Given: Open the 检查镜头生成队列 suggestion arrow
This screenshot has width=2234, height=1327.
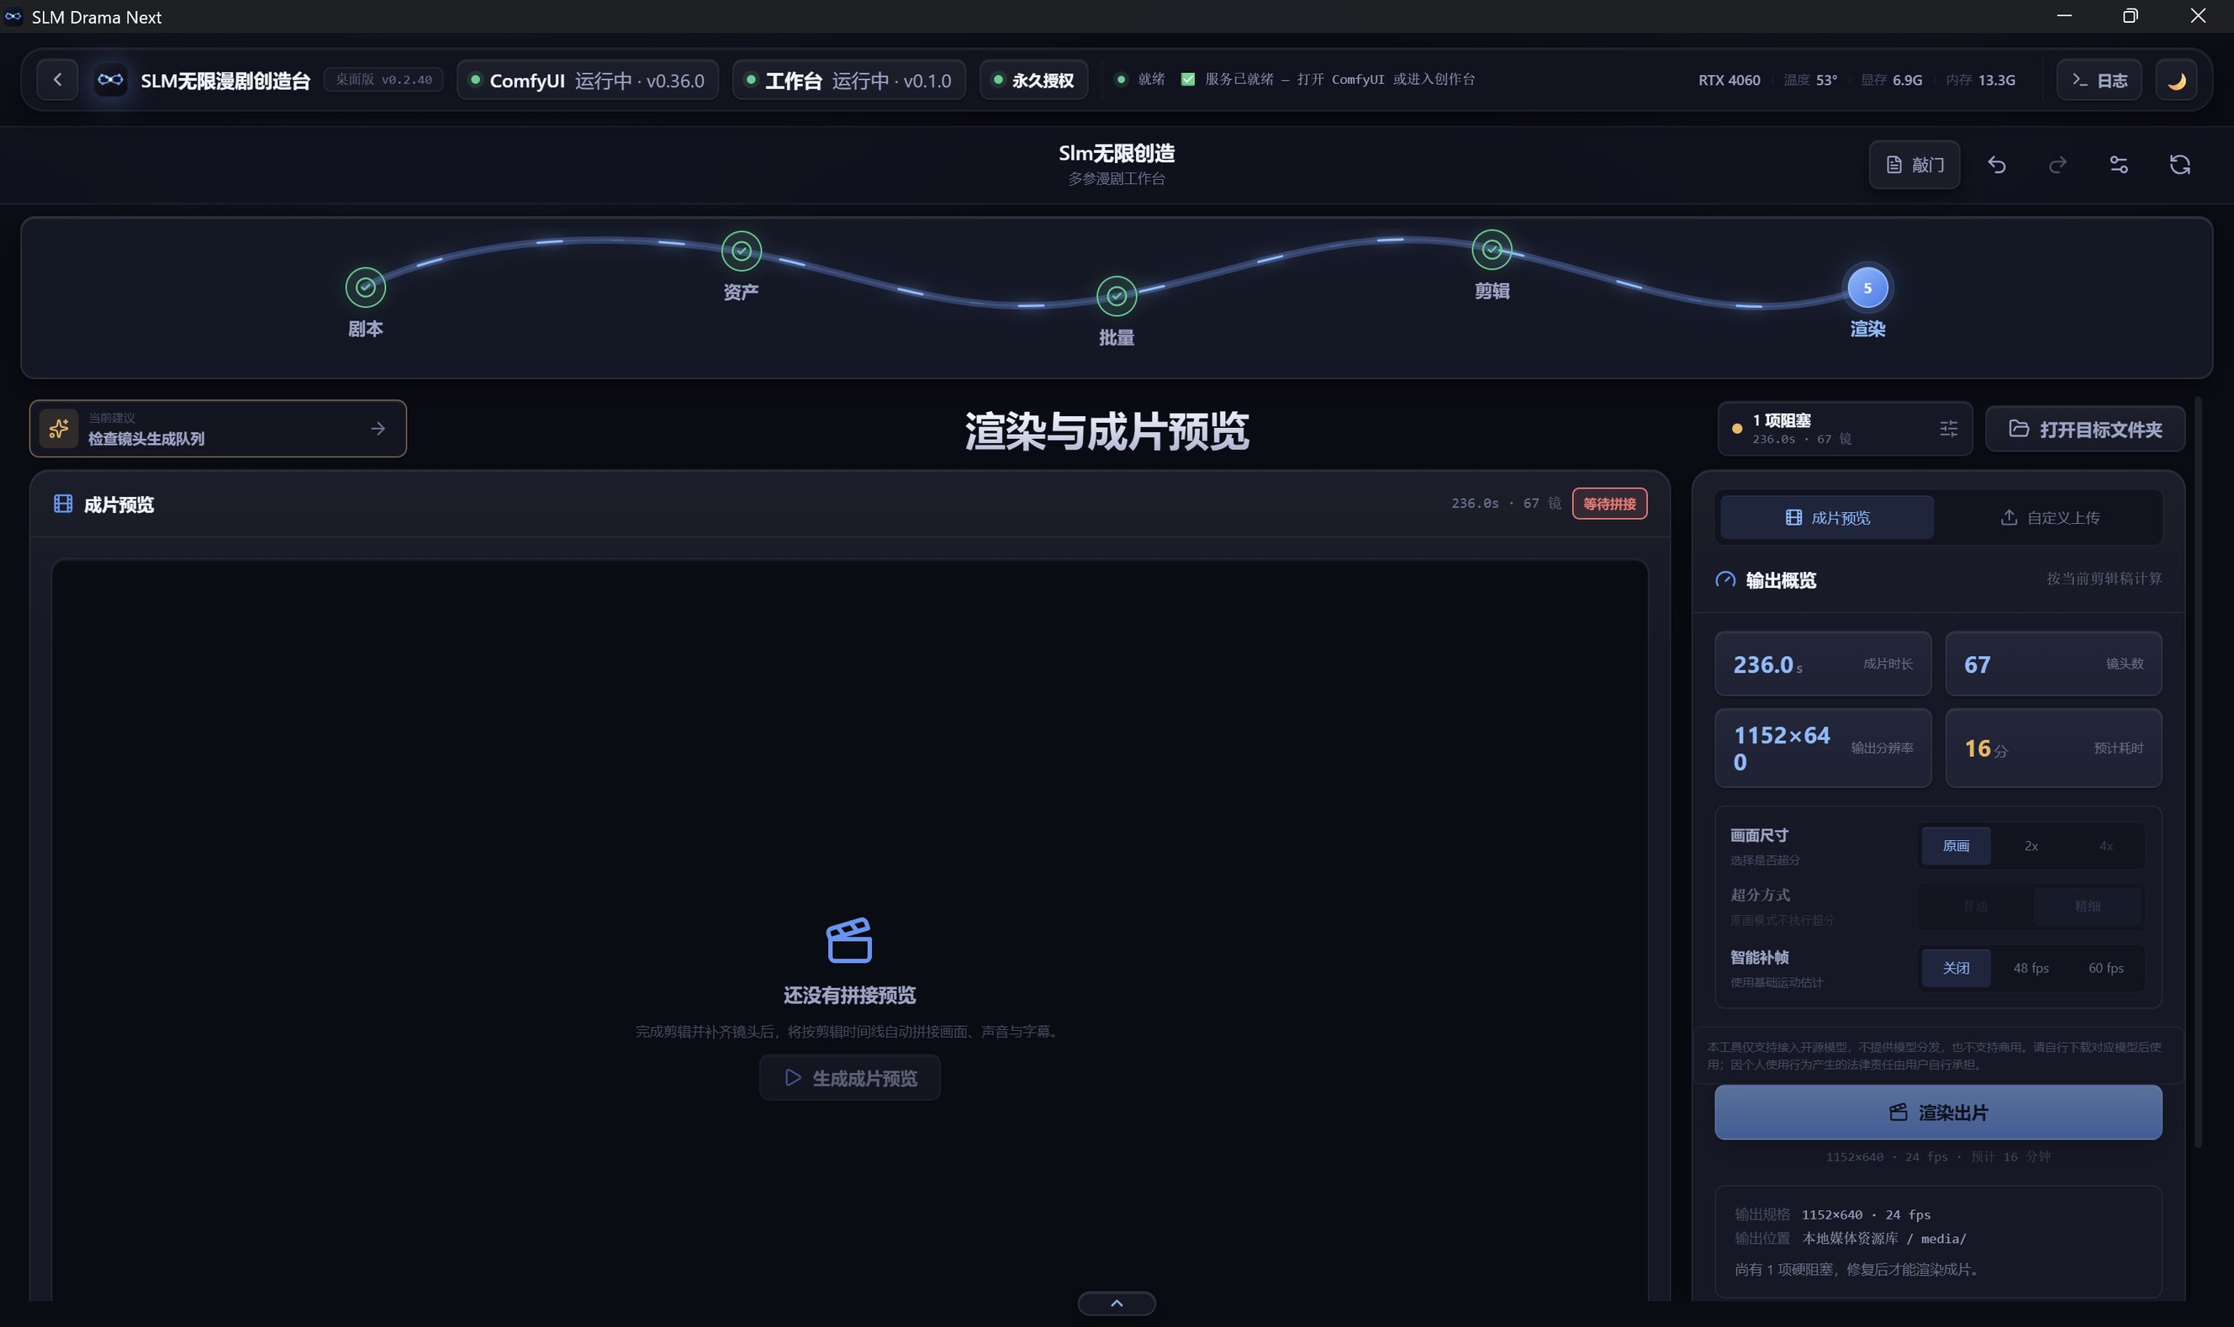Looking at the screenshot, I should [x=378, y=428].
